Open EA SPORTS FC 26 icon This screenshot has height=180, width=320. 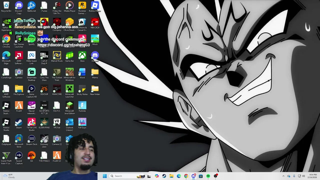click(44, 108)
